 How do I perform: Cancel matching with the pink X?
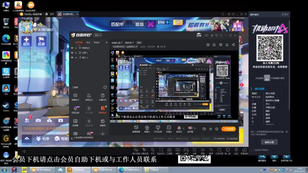[151, 24]
